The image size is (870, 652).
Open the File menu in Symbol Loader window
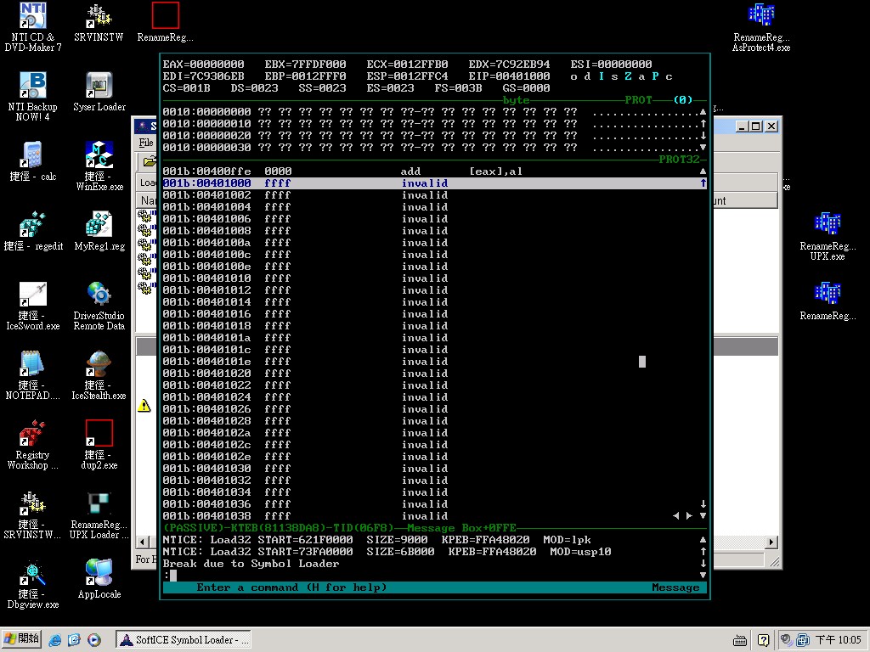146,143
